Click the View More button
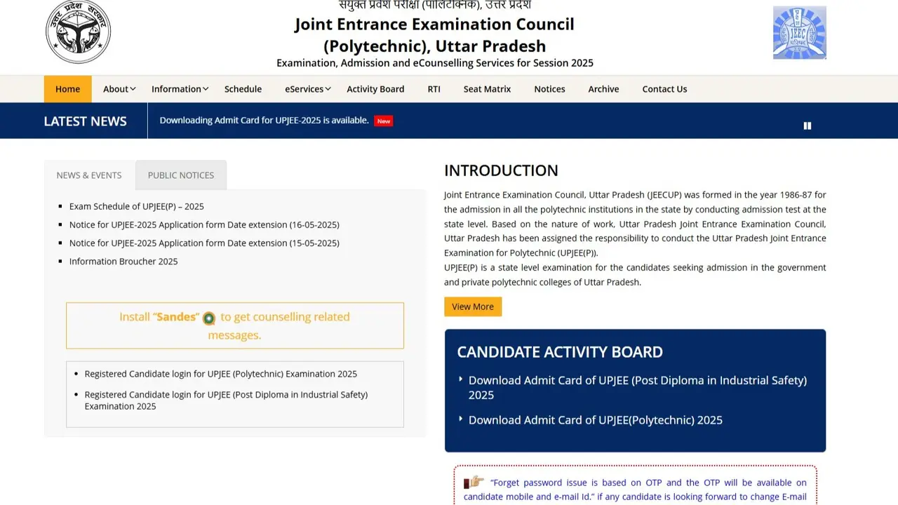 [x=472, y=307]
